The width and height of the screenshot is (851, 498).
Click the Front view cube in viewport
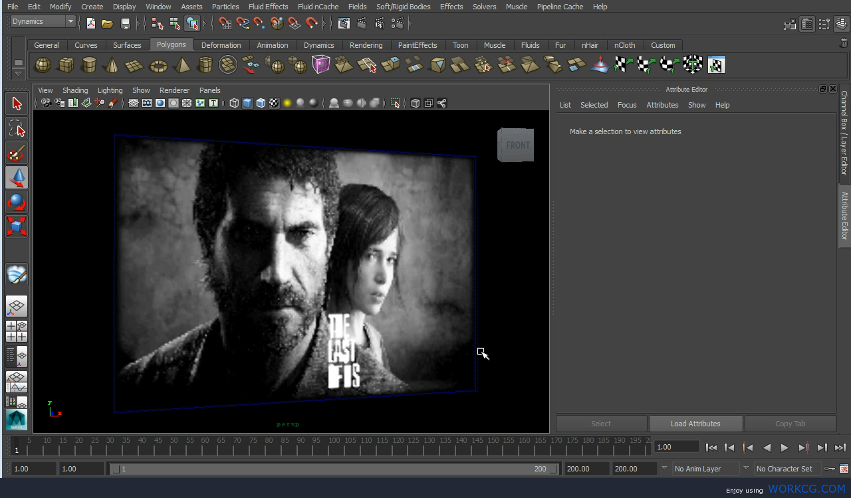click(516, 145)
